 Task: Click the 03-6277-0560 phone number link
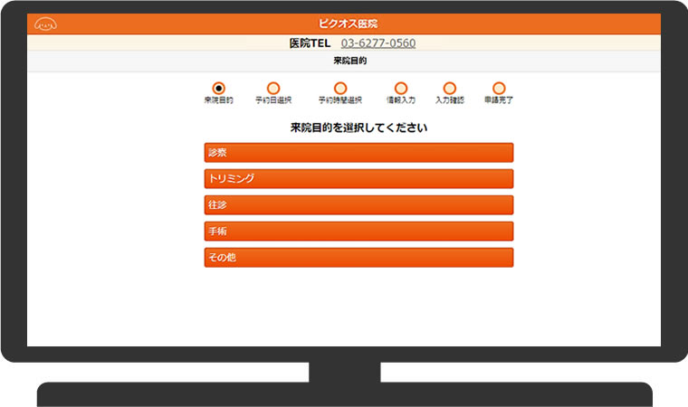(x=378, y=43)
